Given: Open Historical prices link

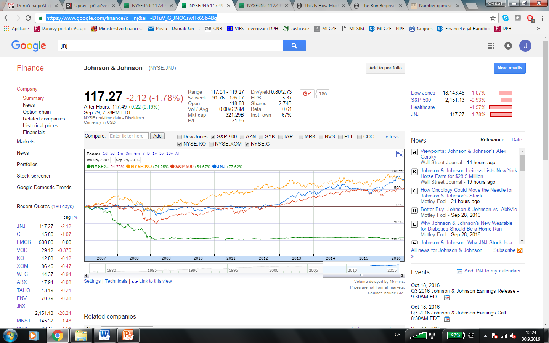Looking at the screenshot, I should (40, 126).
